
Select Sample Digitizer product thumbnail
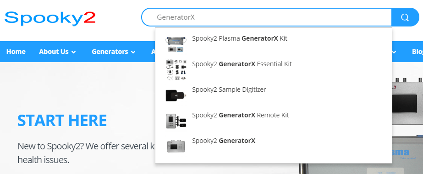[x=176, y=95]
